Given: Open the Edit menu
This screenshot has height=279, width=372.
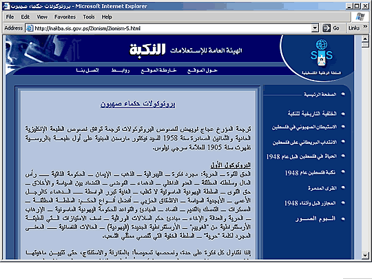Looking at the screenshot, I should [25, 17].
